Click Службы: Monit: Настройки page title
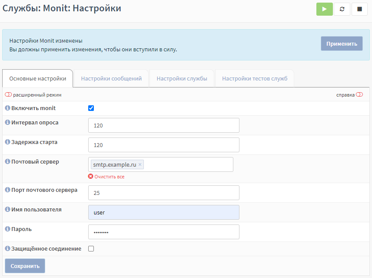The height and width of the screenshot is (278, 372). click(x=62, y=8)
